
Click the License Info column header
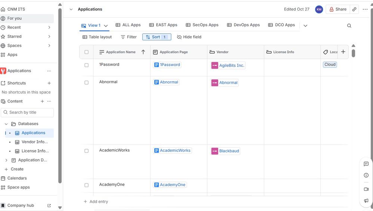[x=292, y=52]
